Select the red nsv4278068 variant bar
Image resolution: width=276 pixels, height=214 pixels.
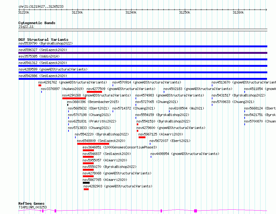[88, 176]
